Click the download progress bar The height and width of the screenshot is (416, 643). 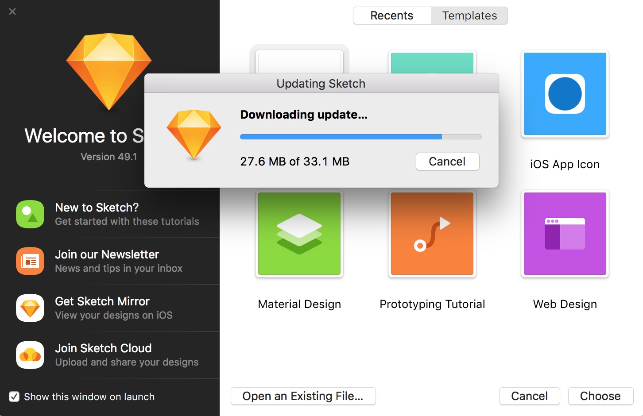tap(360, 137)
